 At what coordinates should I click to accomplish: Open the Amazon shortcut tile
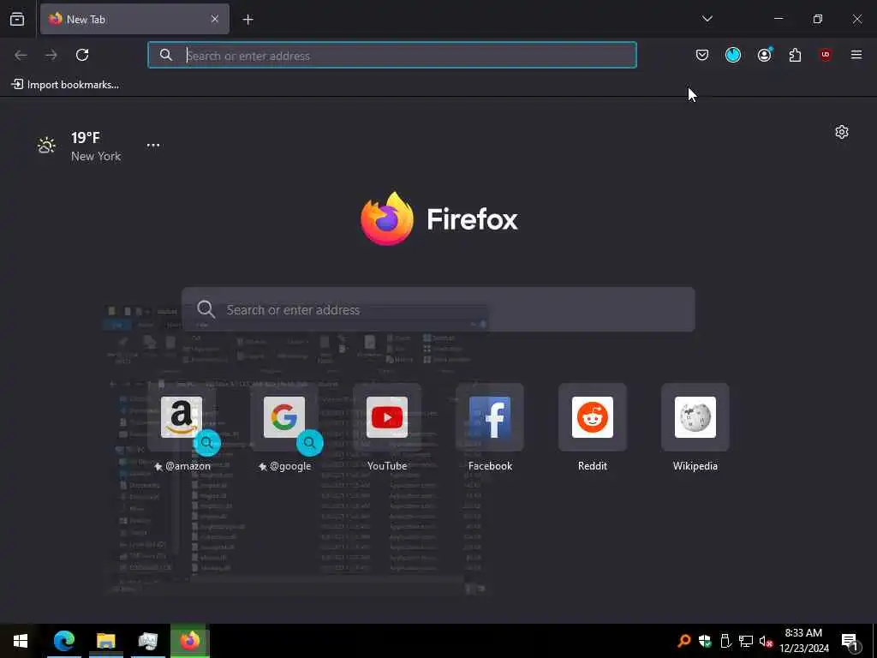pos(182,417)
